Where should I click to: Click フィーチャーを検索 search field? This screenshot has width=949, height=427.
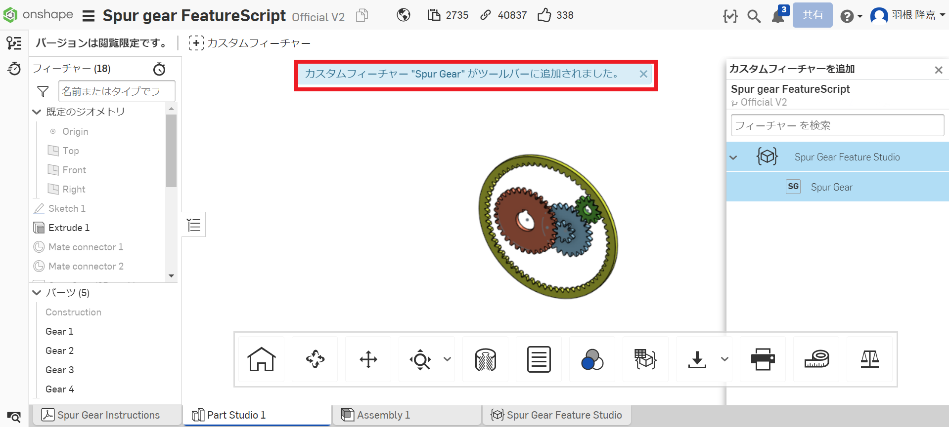[x=837, y=125]
